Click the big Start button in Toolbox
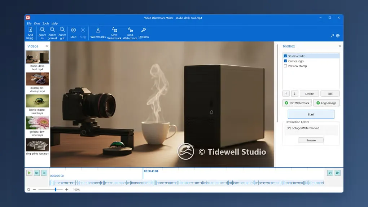The width and height of the screenshot is (368, 207). pos(311,114)
